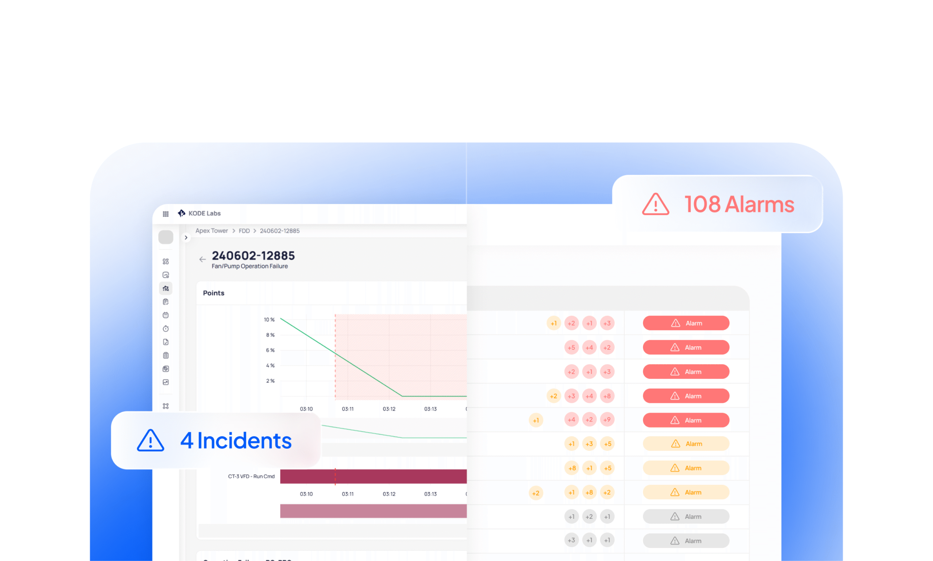The height and width of the screenshot is (561, 933).
Task: Open the integrations nodes sidebar icon
Action: tap(166, 406)
